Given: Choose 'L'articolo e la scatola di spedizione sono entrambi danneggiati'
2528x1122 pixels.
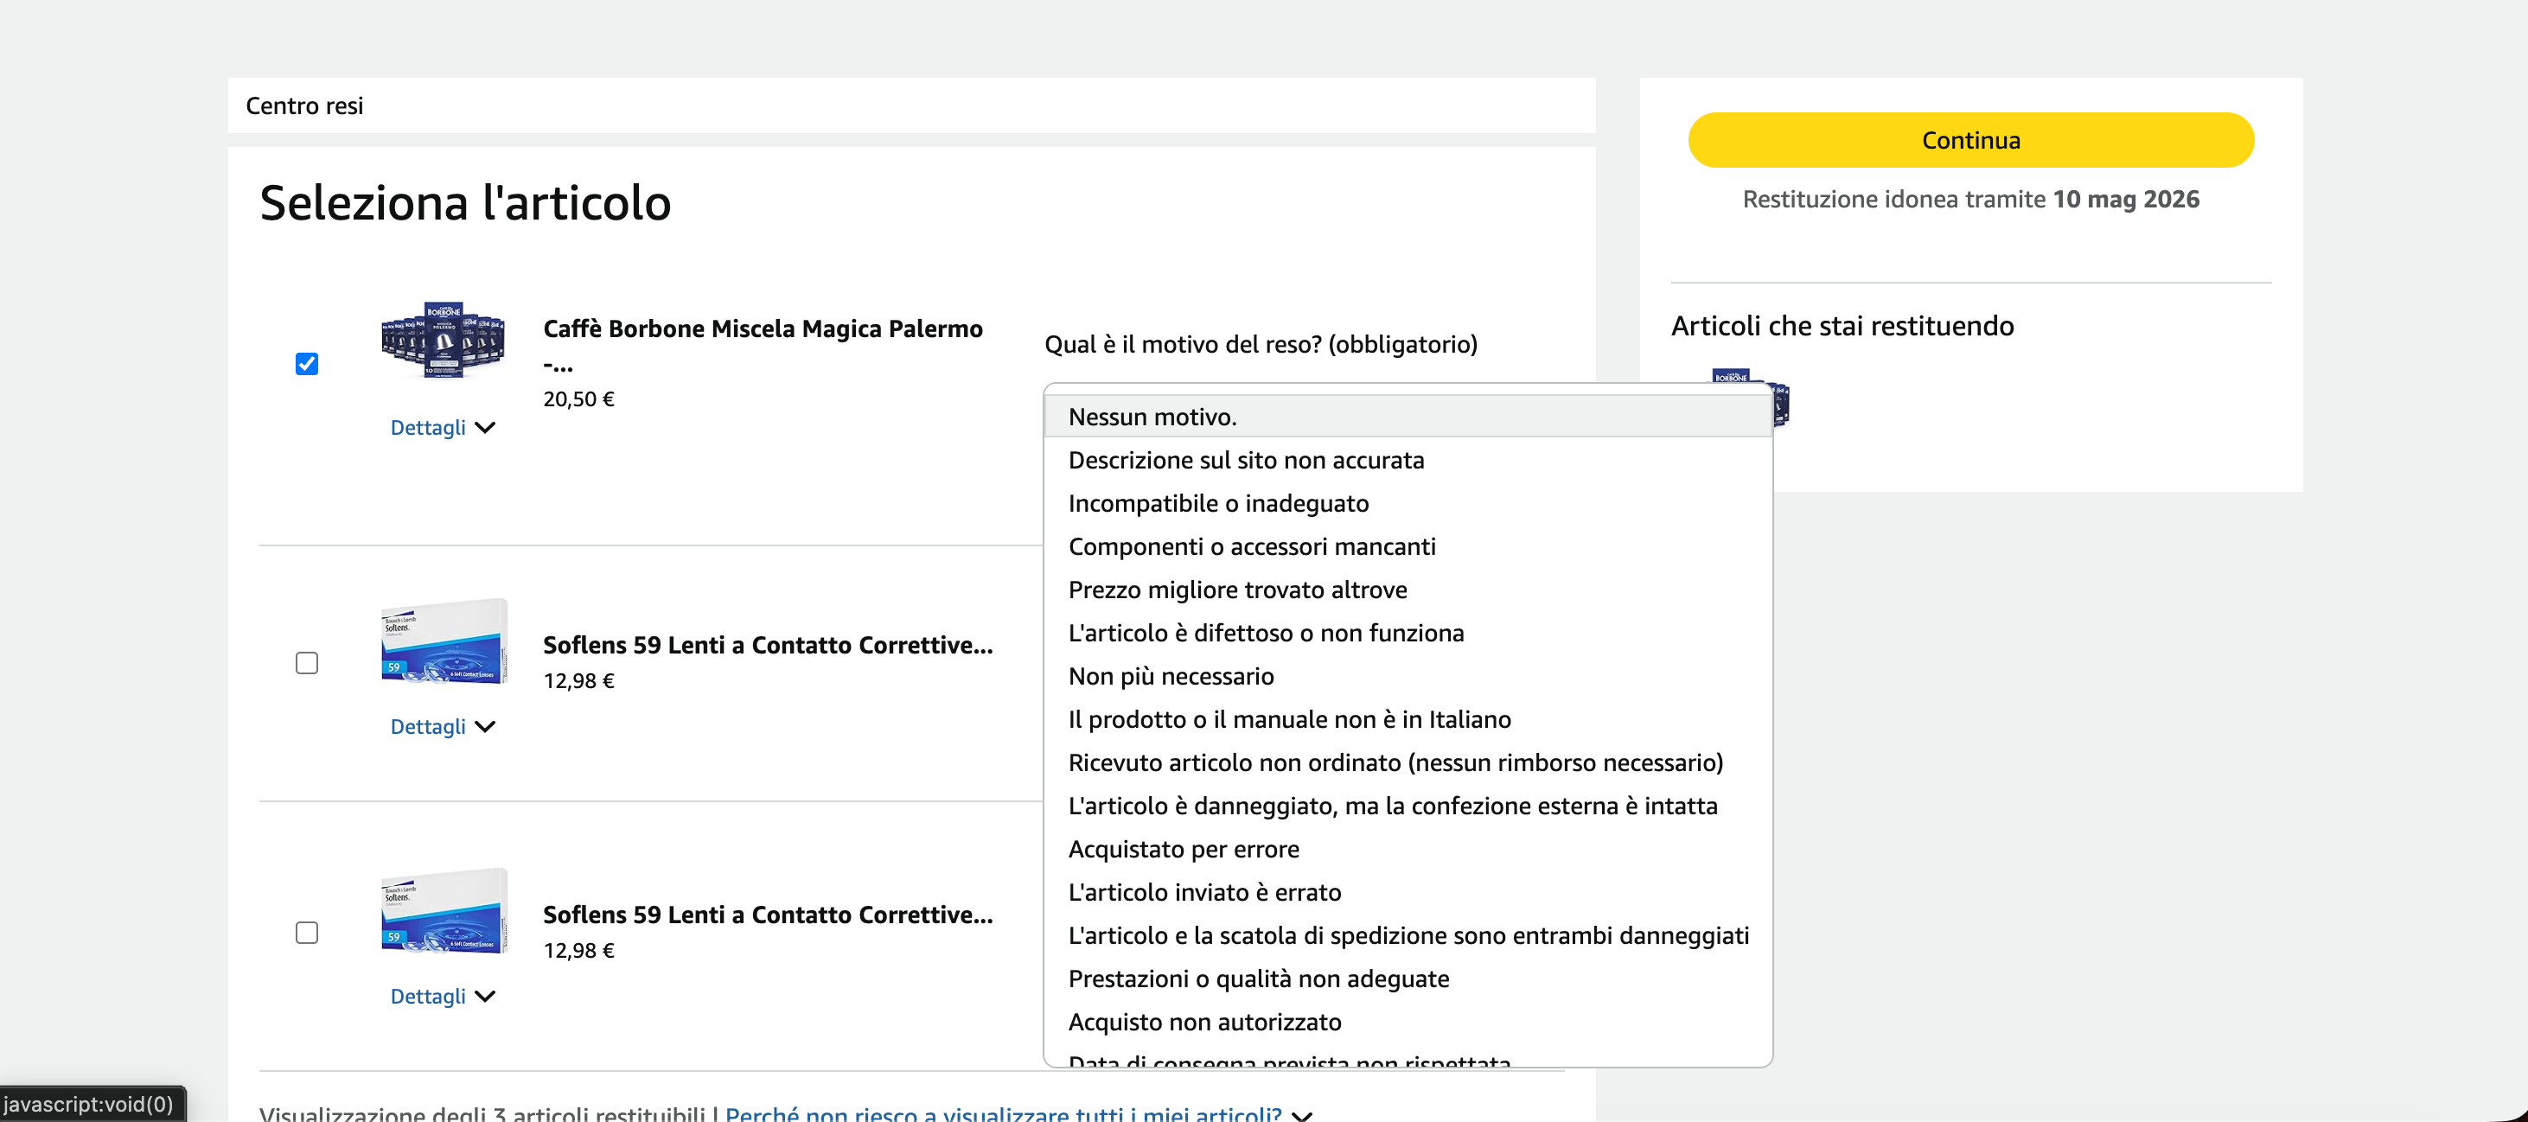Looking at the screenshot, I should click(x=1408, y=934).
